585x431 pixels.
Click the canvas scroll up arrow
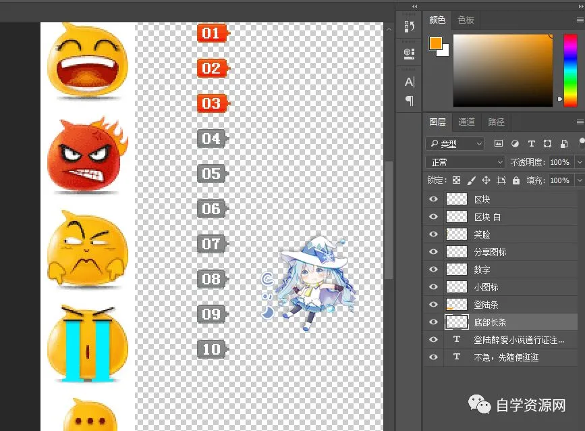click(x=389, y=29)
